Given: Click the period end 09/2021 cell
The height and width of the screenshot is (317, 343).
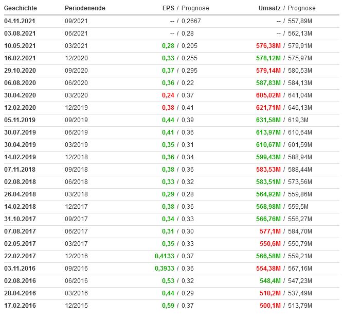Looking at the screenshot, I should pyautogui.click(x=76, y=21).
